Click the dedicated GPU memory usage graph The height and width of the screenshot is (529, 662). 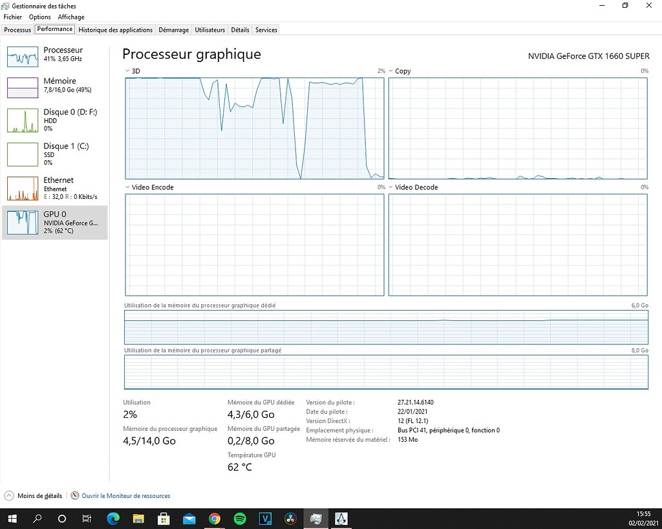click(x=386, y=327)
